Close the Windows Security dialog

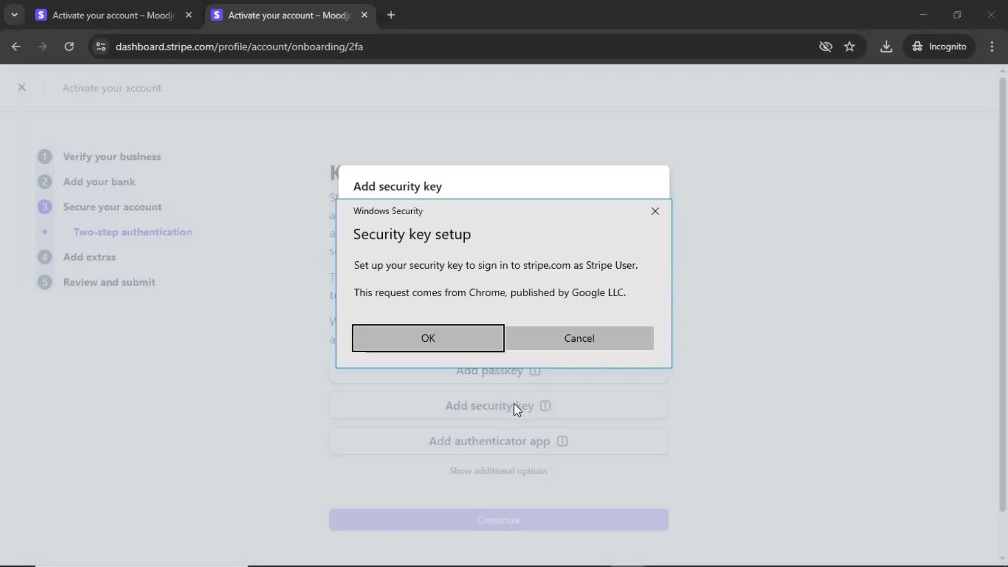[655, 211]
